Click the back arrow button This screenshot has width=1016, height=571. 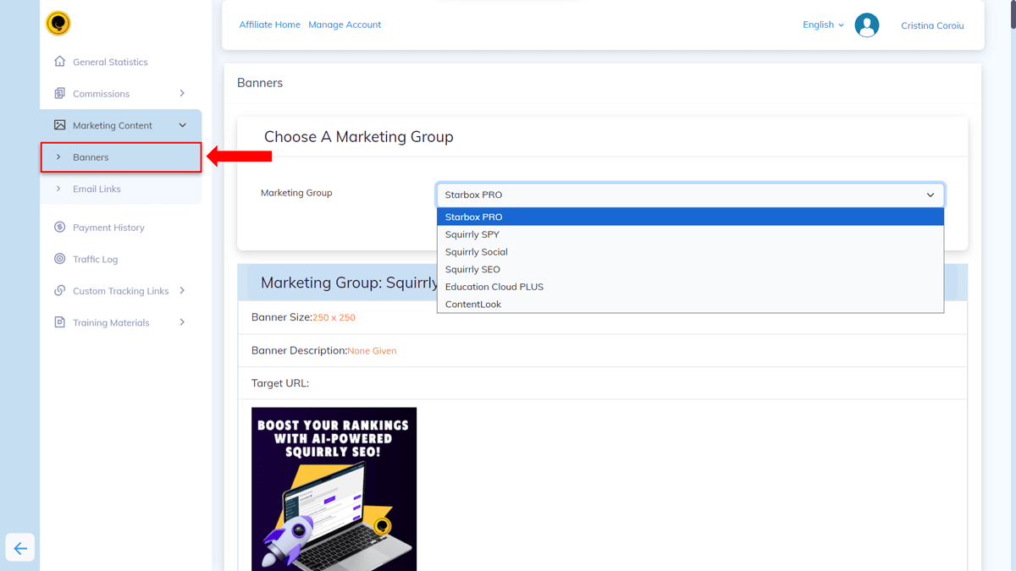(20, 548)
